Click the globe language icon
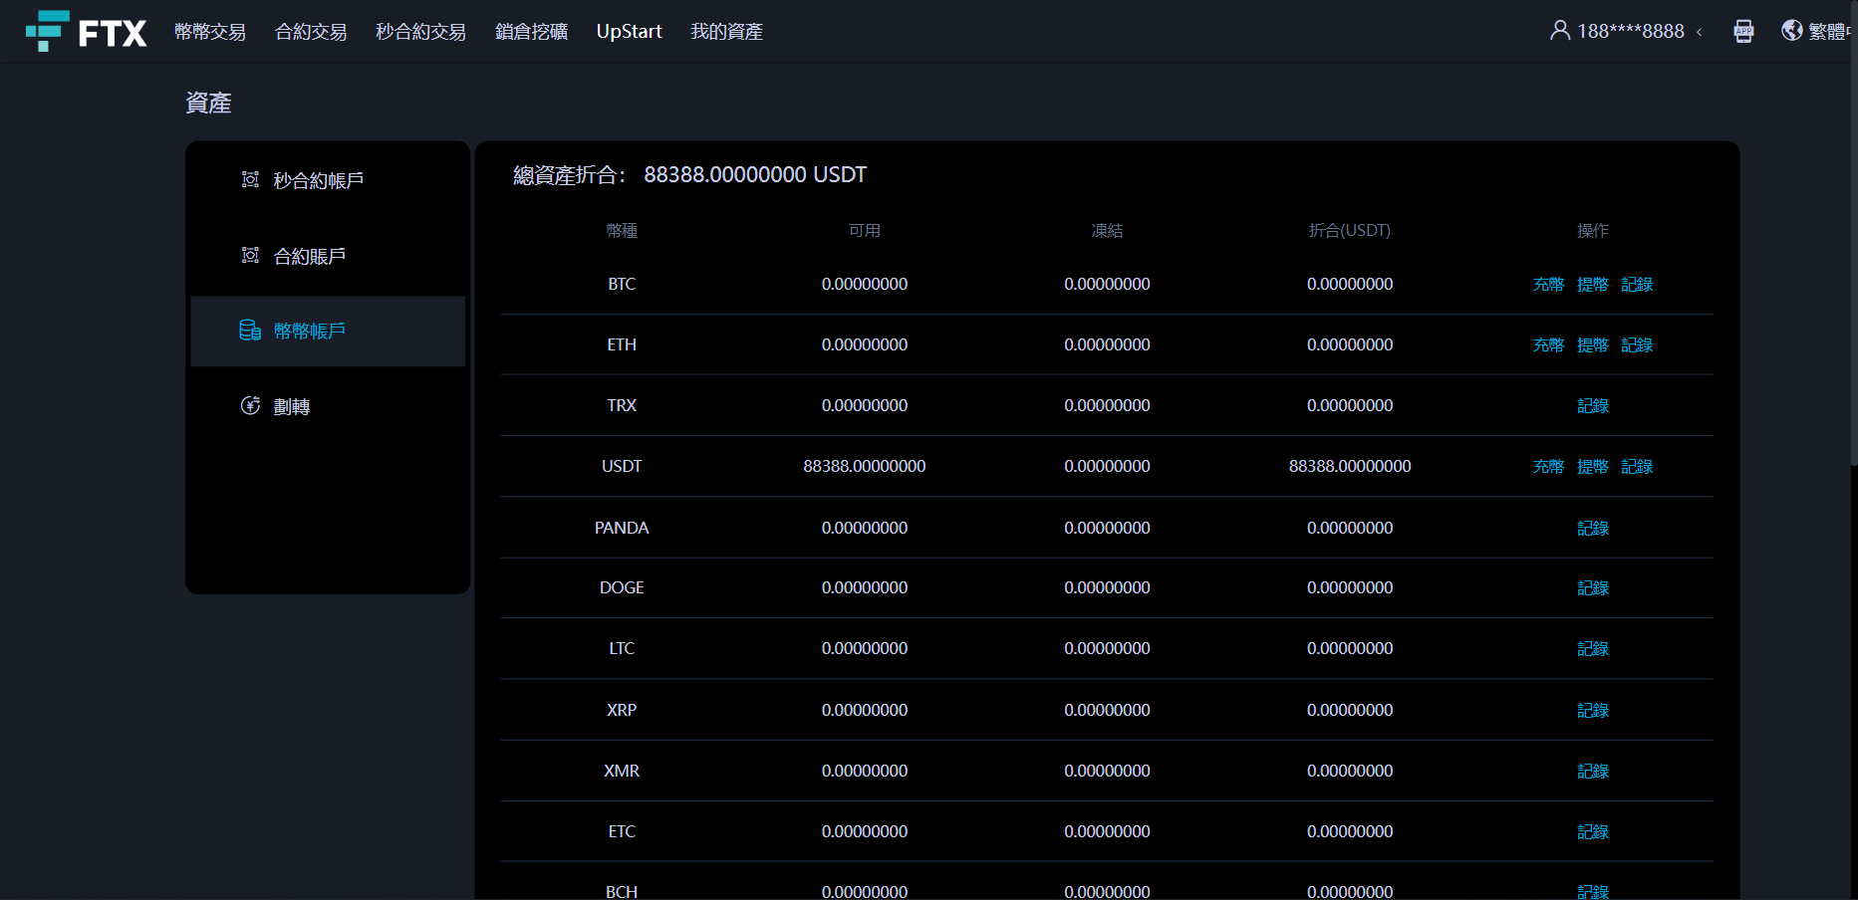1858x900 pixels. click(x=1792, y=31)
